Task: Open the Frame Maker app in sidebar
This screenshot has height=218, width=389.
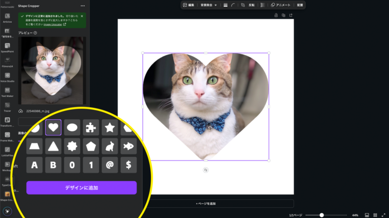Action: [7, 137]
